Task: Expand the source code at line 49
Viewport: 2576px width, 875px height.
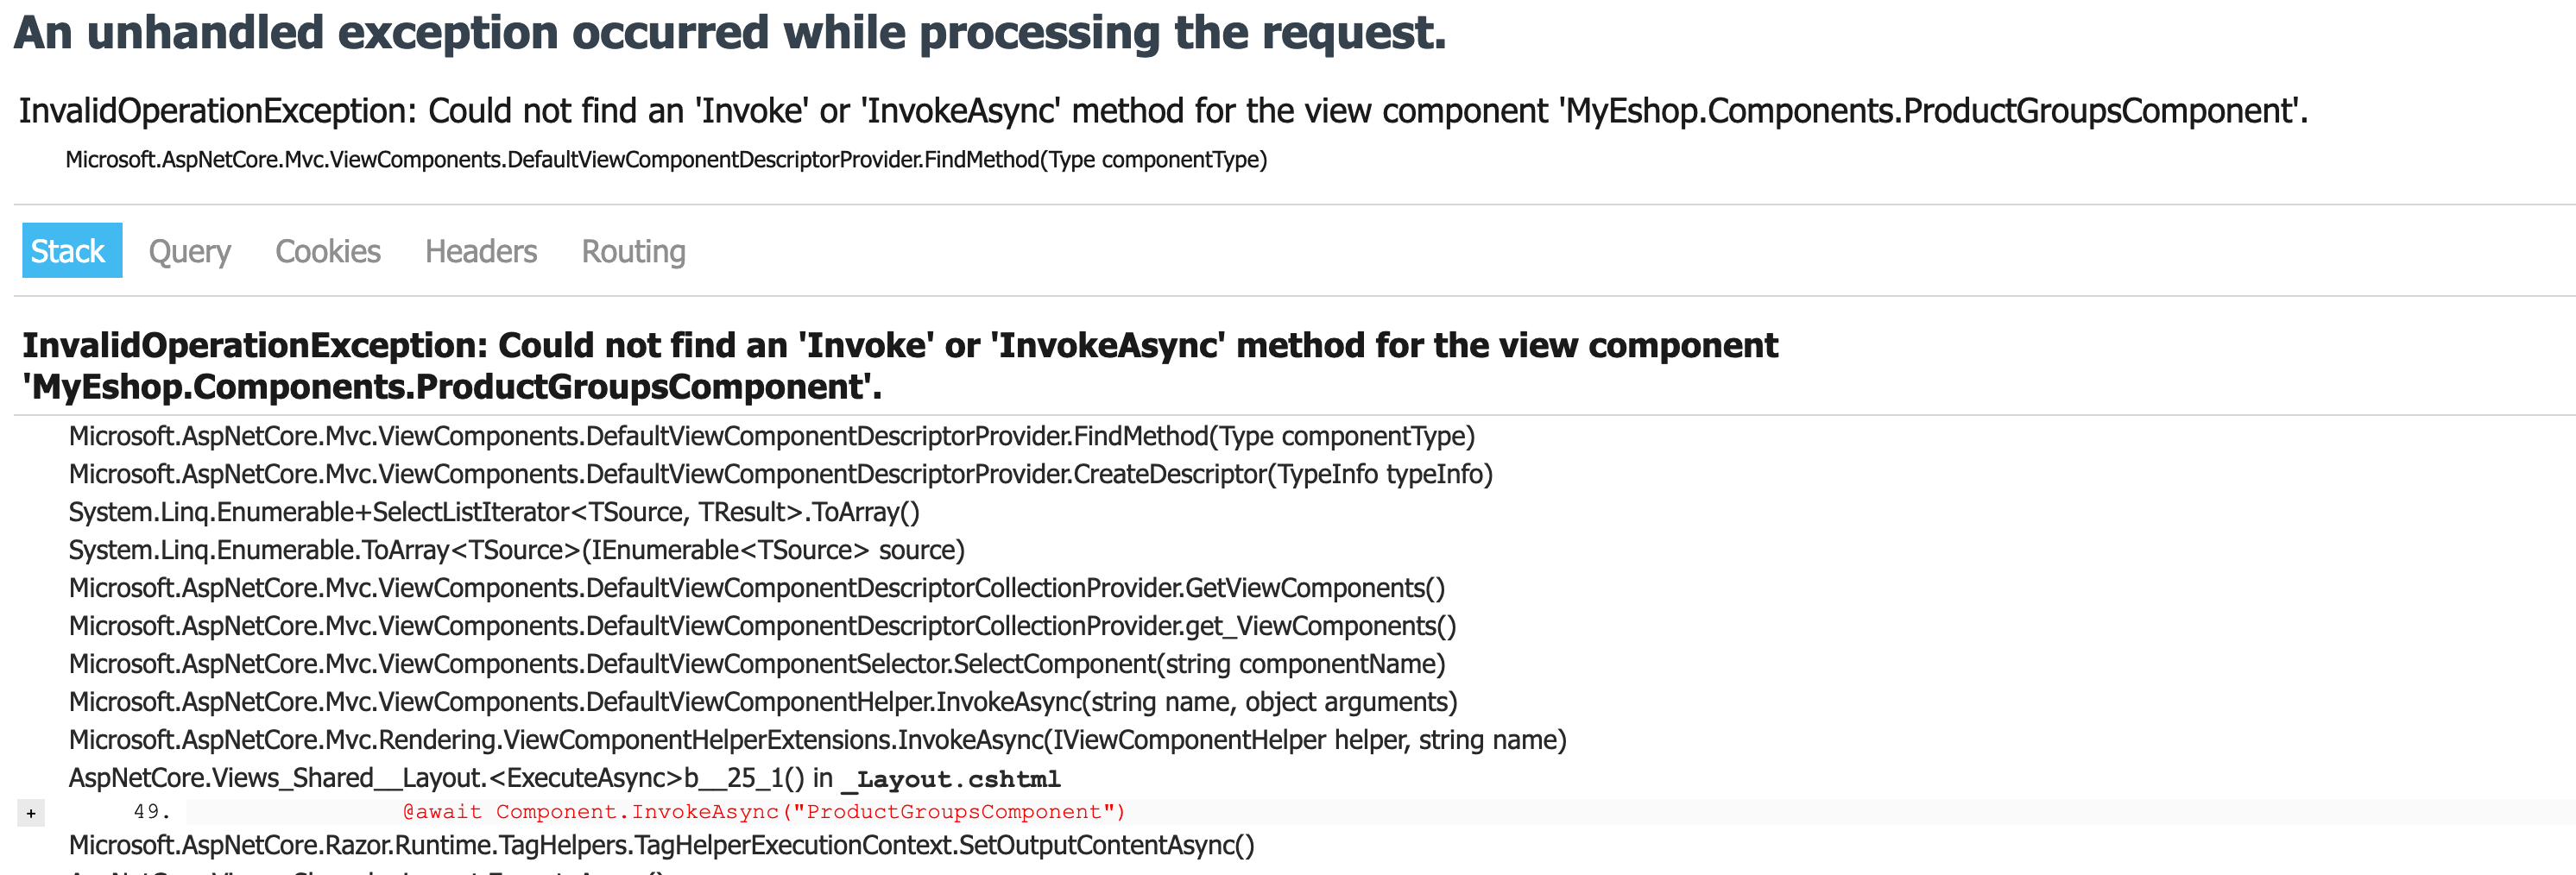Action: point(31,813)
